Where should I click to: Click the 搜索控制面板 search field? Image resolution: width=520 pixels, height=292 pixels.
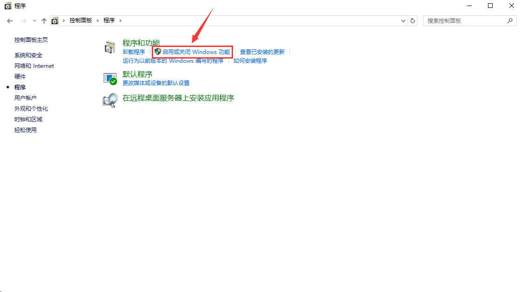click(x=466, y=20)
